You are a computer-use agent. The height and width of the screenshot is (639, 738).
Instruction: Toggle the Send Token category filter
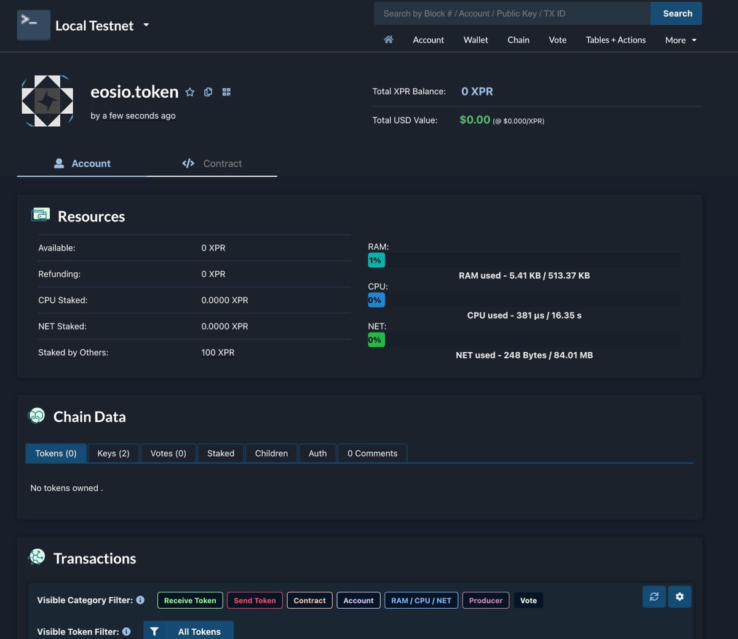(255, 600)
